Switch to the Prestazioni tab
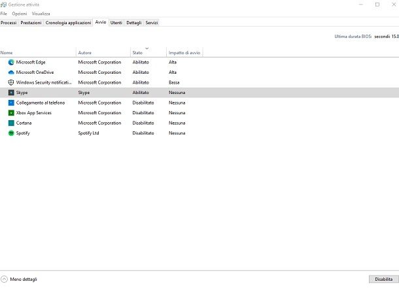Image resolution: width=399 pixels, height=288 pixels. [x=31, y=23]
